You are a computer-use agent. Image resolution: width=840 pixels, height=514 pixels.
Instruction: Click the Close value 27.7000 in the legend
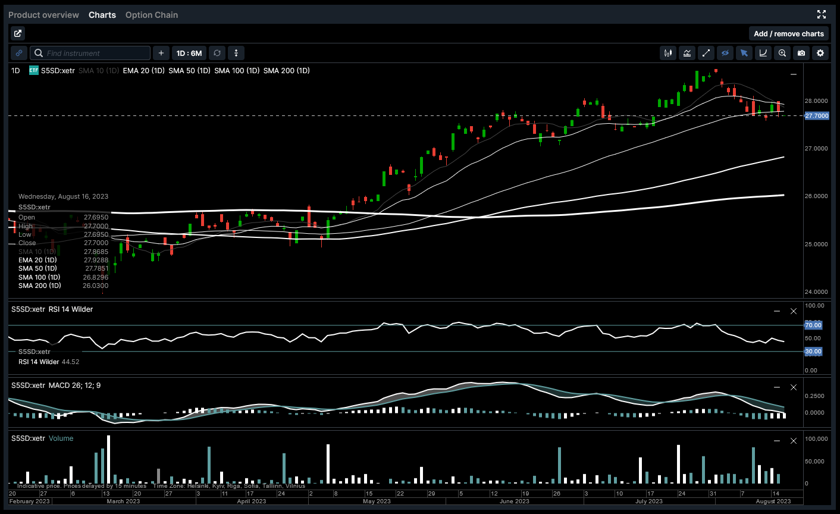[x=96, y=243]
